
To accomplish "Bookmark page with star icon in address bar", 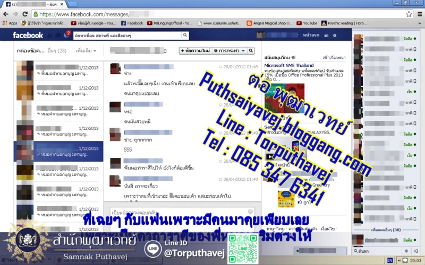I will point(409,14).
